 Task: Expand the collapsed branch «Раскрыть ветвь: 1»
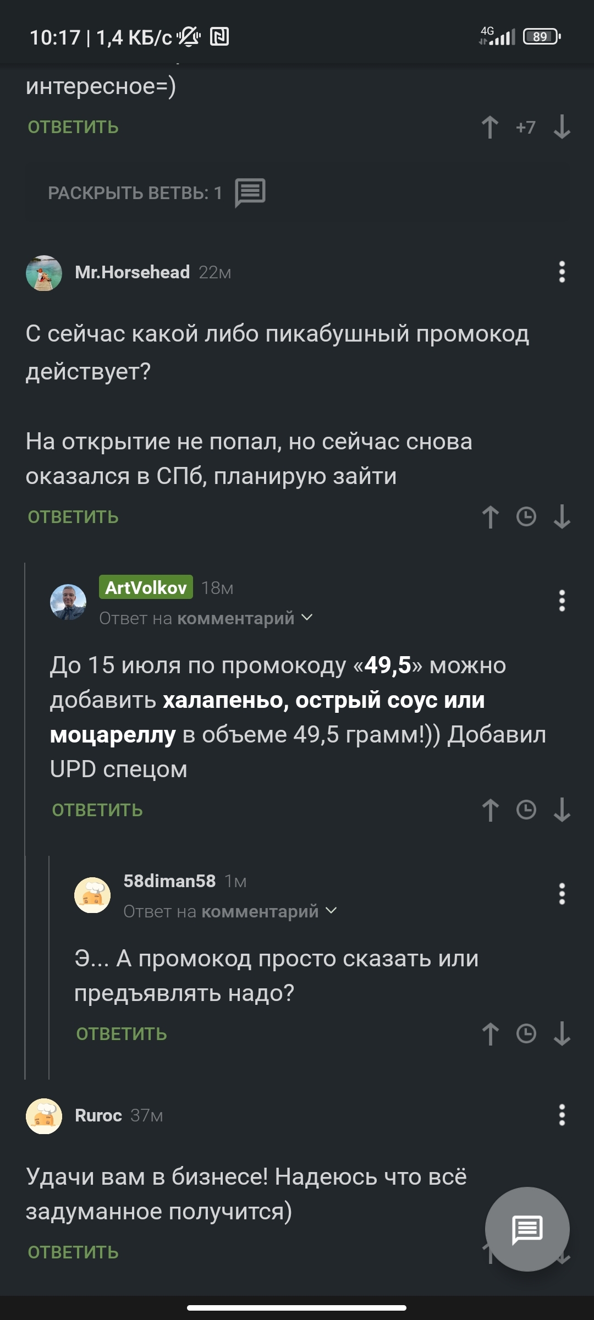click(x=157, y=193)
